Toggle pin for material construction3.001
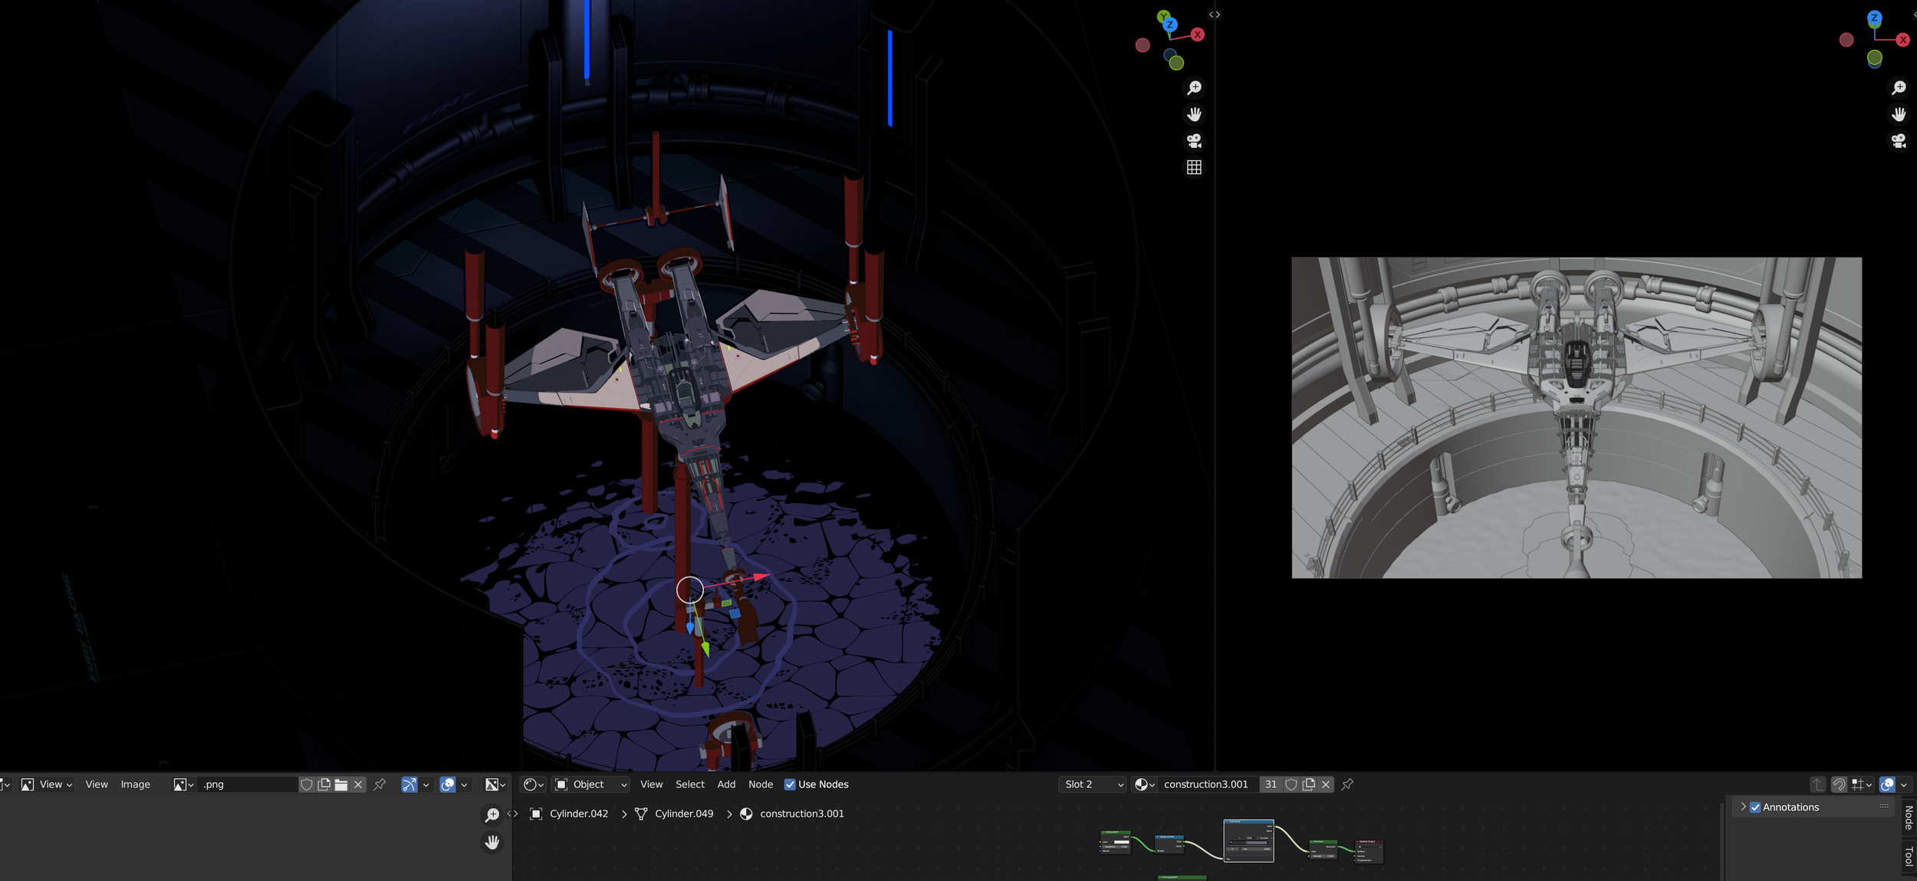This screenshot has width=1917, height=881. coord(1347,784)
